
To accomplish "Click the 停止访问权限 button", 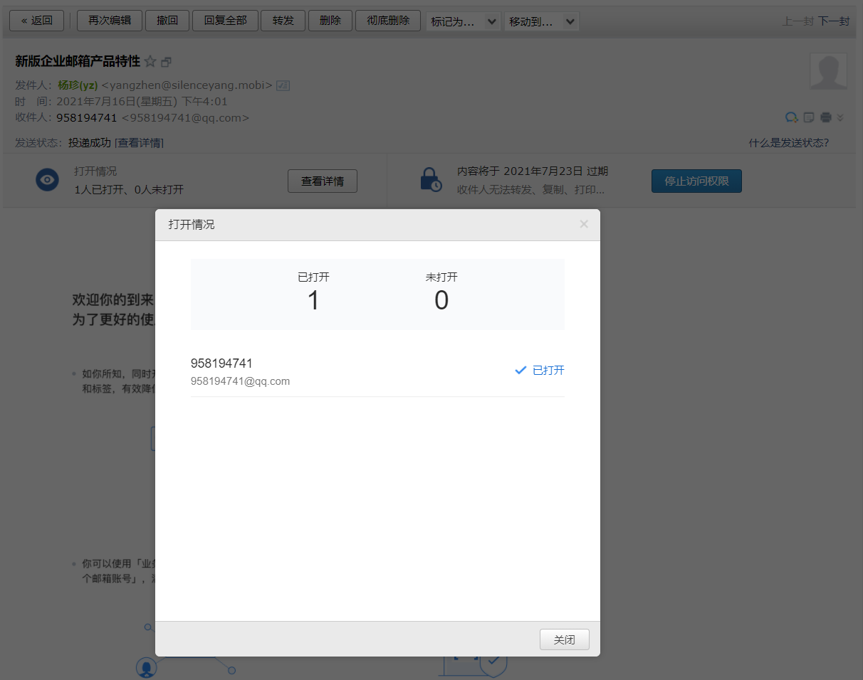I will pyautogui.click(x=696, y=181).
